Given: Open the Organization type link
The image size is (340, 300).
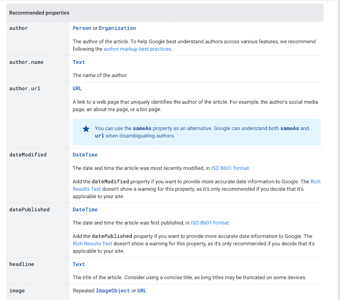Looking at the screenshot, I should tap(117, 28).
